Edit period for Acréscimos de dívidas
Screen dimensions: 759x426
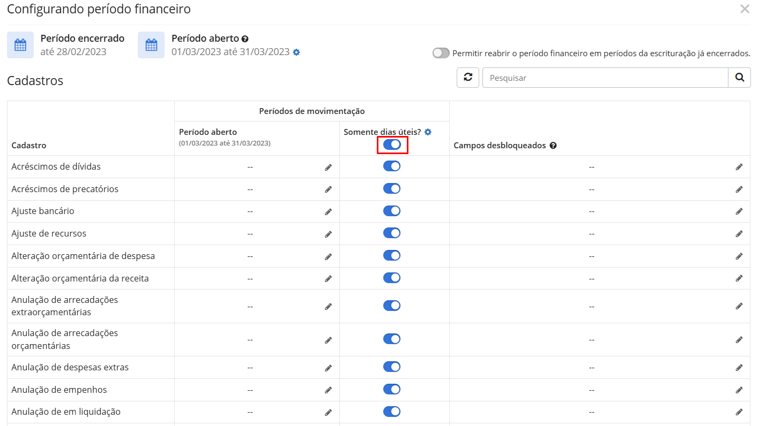328,167
